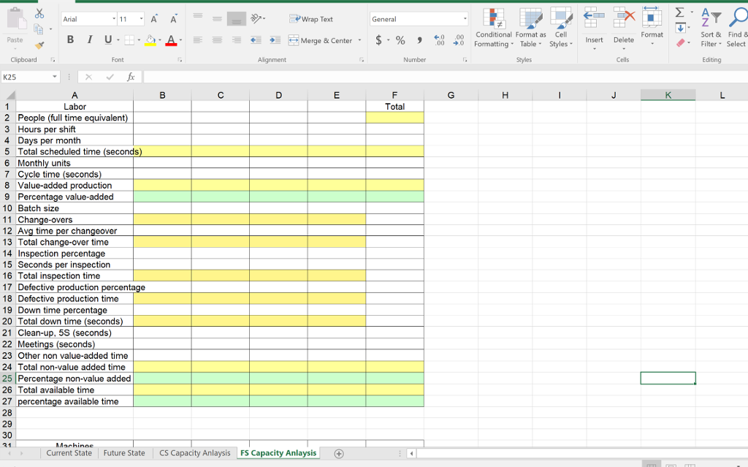Align text left
This screenshot has height=467, width=748.
click(197, 40)
